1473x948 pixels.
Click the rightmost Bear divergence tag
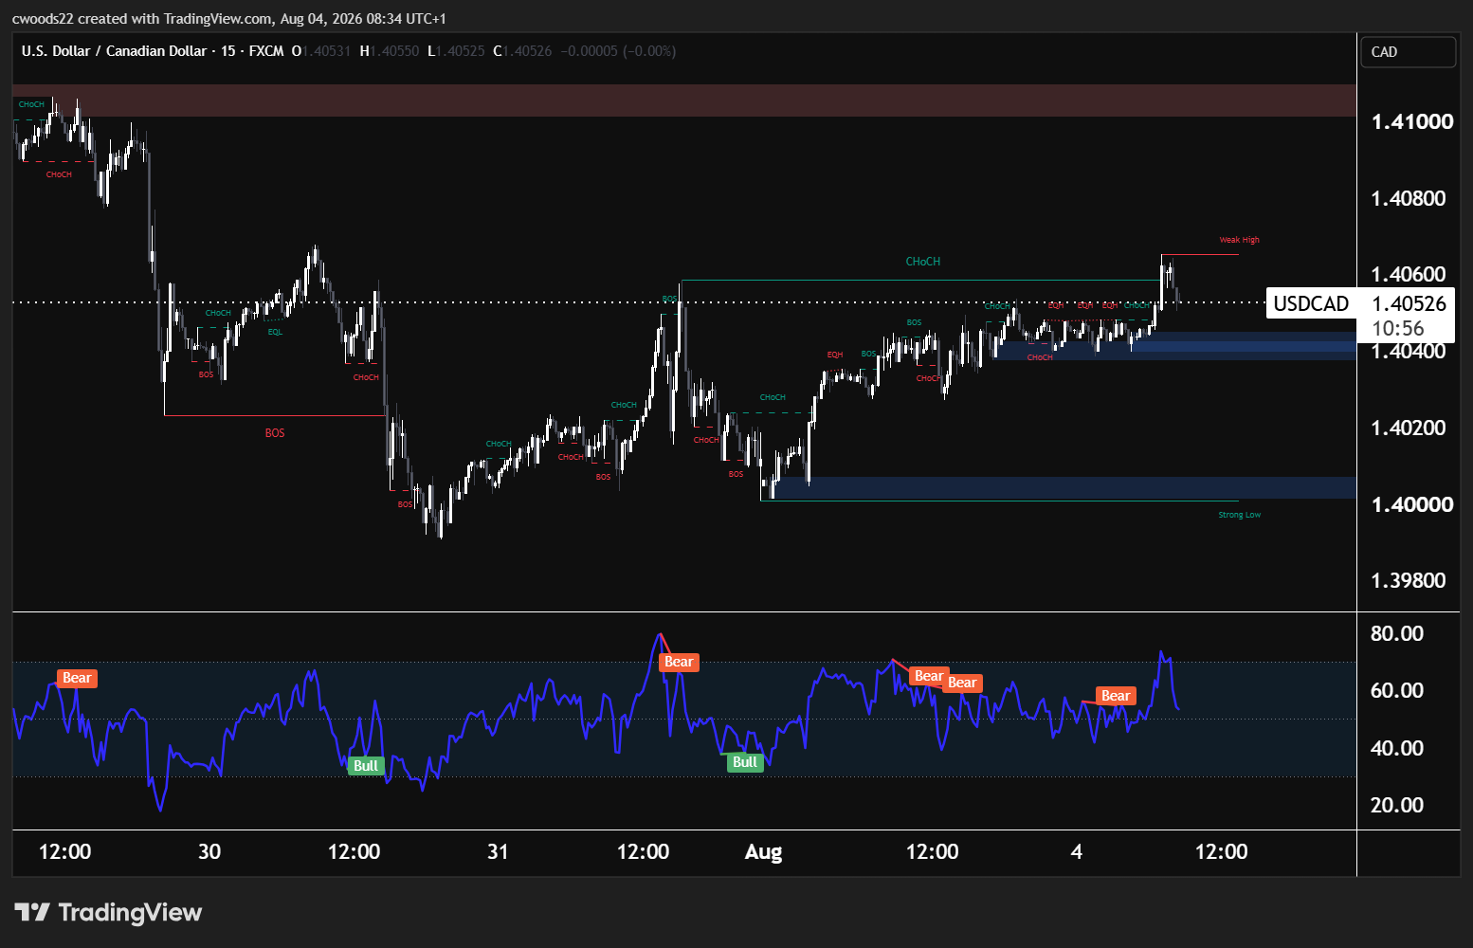coord(1116,696)
